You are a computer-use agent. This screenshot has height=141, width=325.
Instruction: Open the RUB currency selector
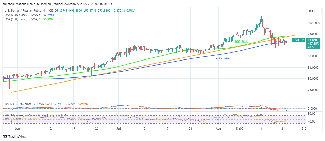[312, 11]
